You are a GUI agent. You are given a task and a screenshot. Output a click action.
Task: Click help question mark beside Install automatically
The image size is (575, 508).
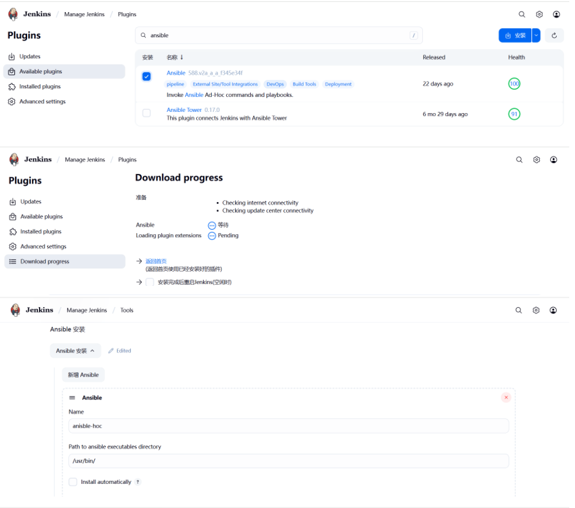point(138,482)
